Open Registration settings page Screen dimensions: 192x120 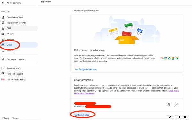16,23
